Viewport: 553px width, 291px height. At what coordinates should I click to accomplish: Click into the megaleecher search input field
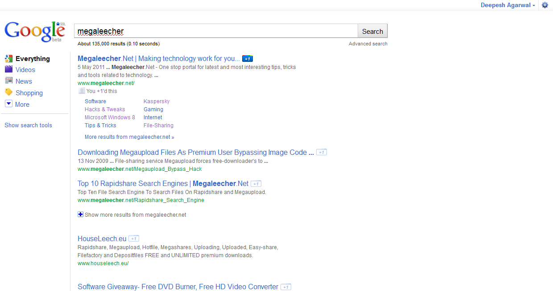[216, 31]
